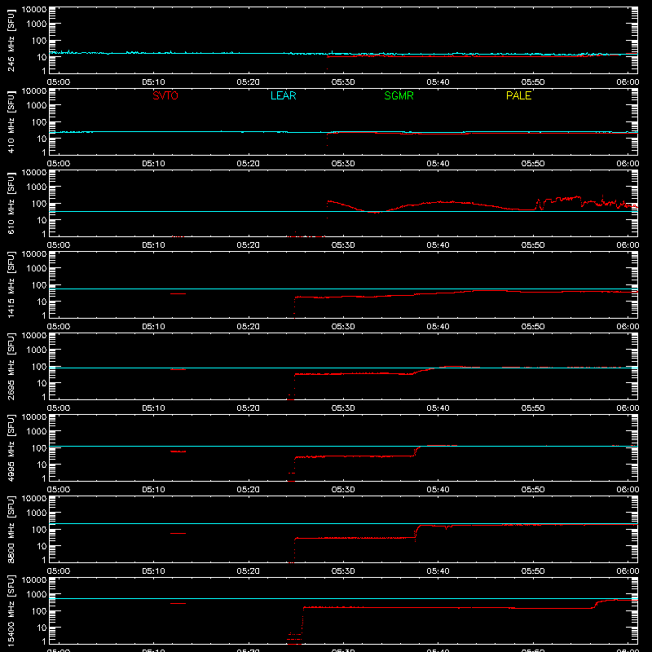Click the 1 tick label on 2695 MHz axis
Image resolution: width=652 pixels, height=652 pixels.
click(44, 397)
